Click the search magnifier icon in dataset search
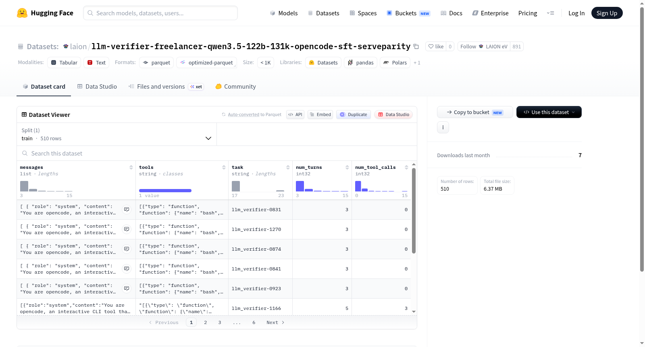This screenshot has width=645, height=347. (25, 154)
